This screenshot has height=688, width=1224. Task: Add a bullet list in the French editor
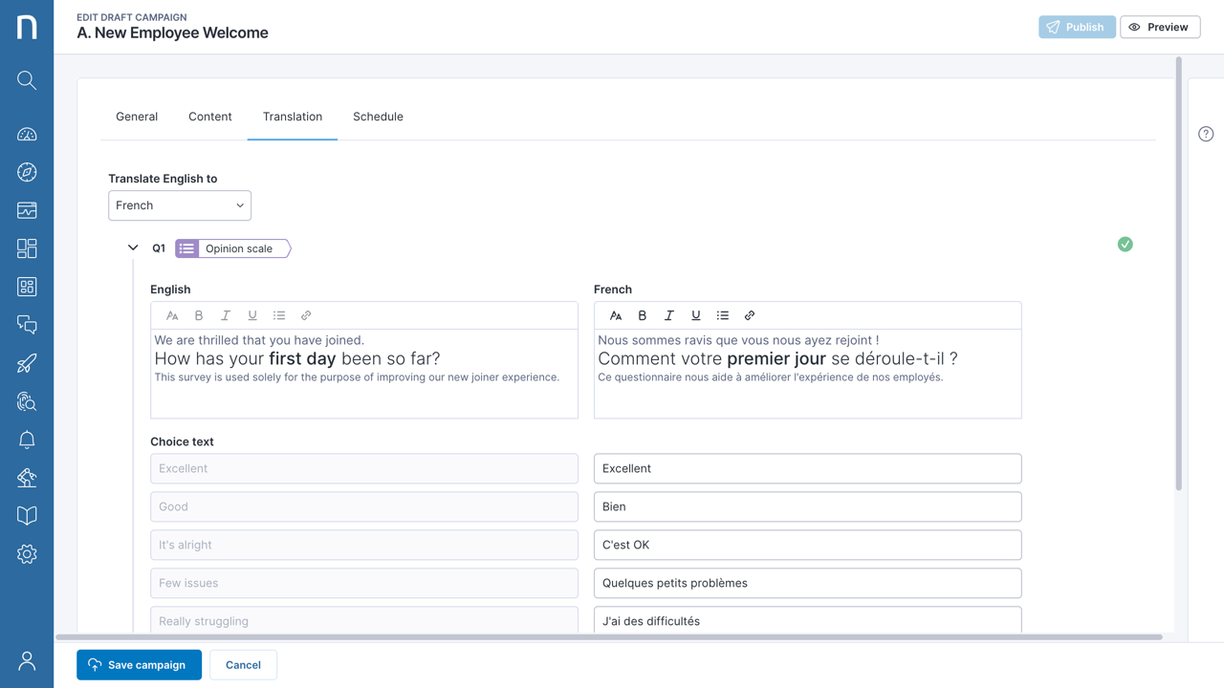(723, 314)
